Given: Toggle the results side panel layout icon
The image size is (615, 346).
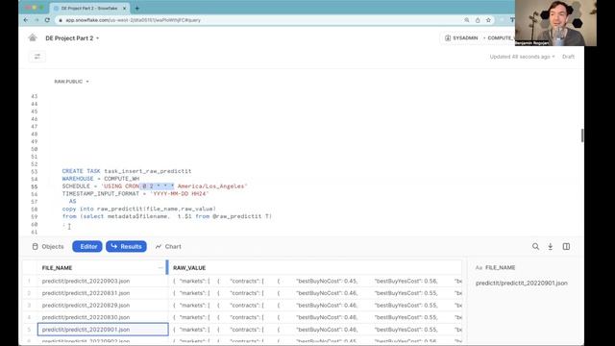Looking at the screenshot, I should pyautogui.click(x=566, y=246).
